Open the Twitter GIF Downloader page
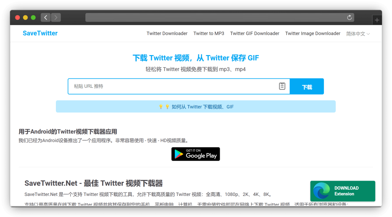The height and width of the screenshot is (217, 392). pyautogui.click(x=255, y=34)
